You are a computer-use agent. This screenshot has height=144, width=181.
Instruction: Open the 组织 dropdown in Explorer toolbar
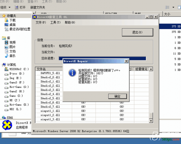tap(5, 7)
